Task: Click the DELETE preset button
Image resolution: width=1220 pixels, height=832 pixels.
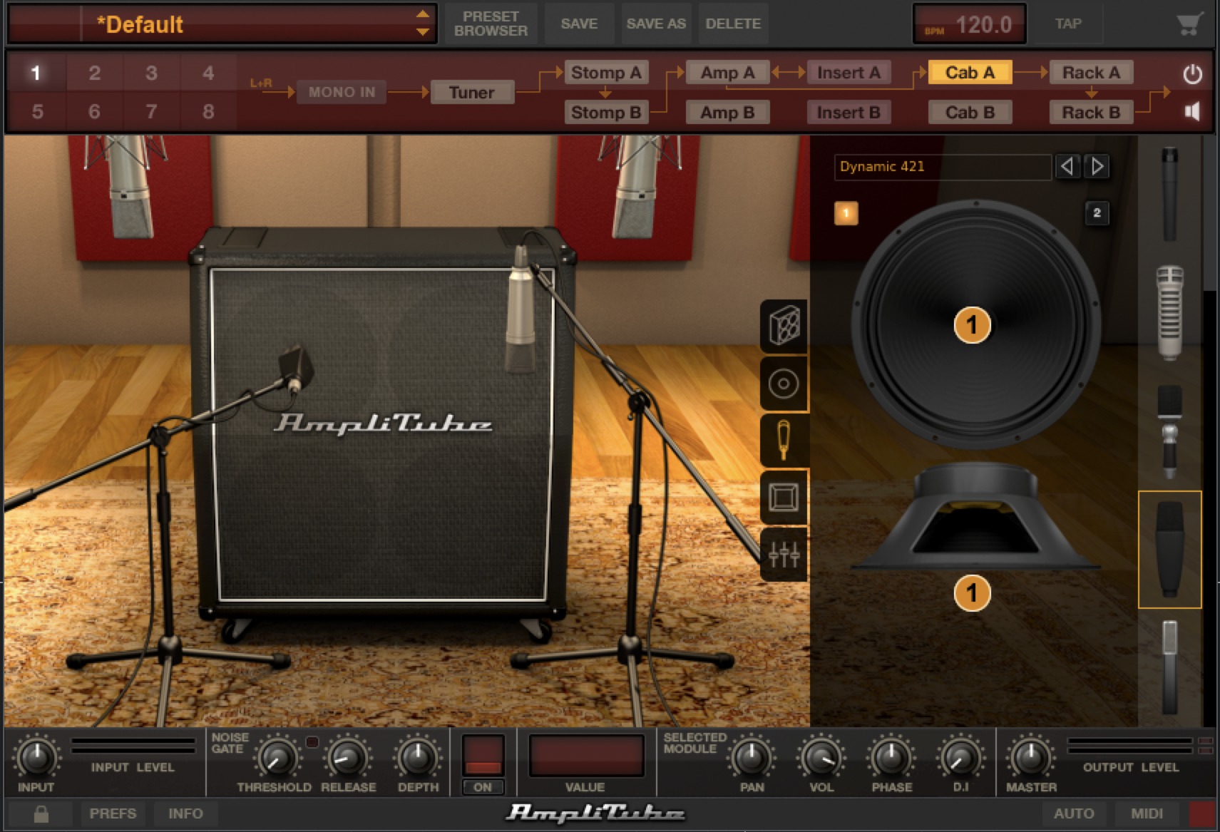Action: (733, 24)
